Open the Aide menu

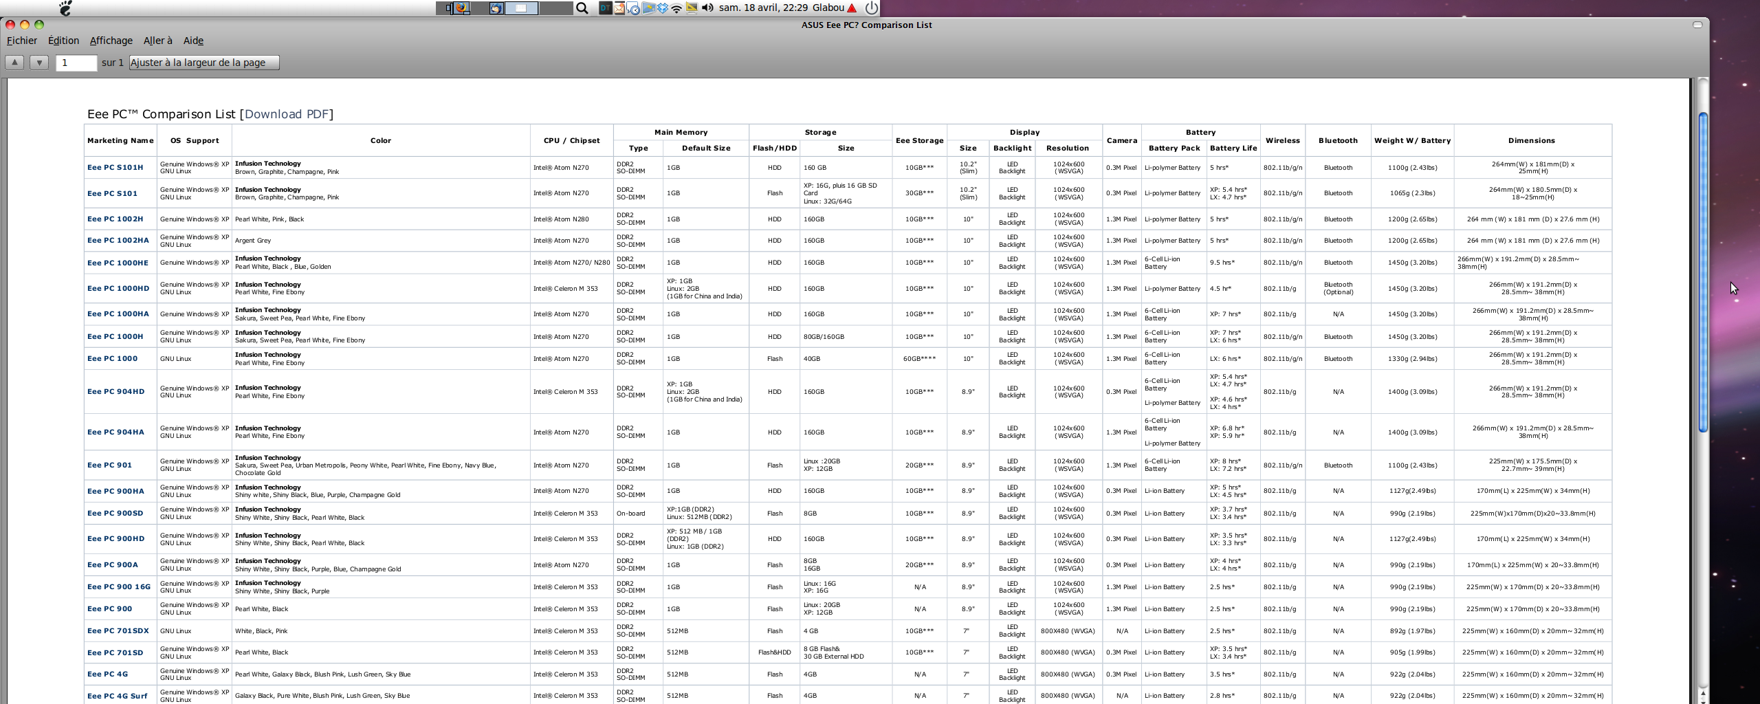[193, 41]
